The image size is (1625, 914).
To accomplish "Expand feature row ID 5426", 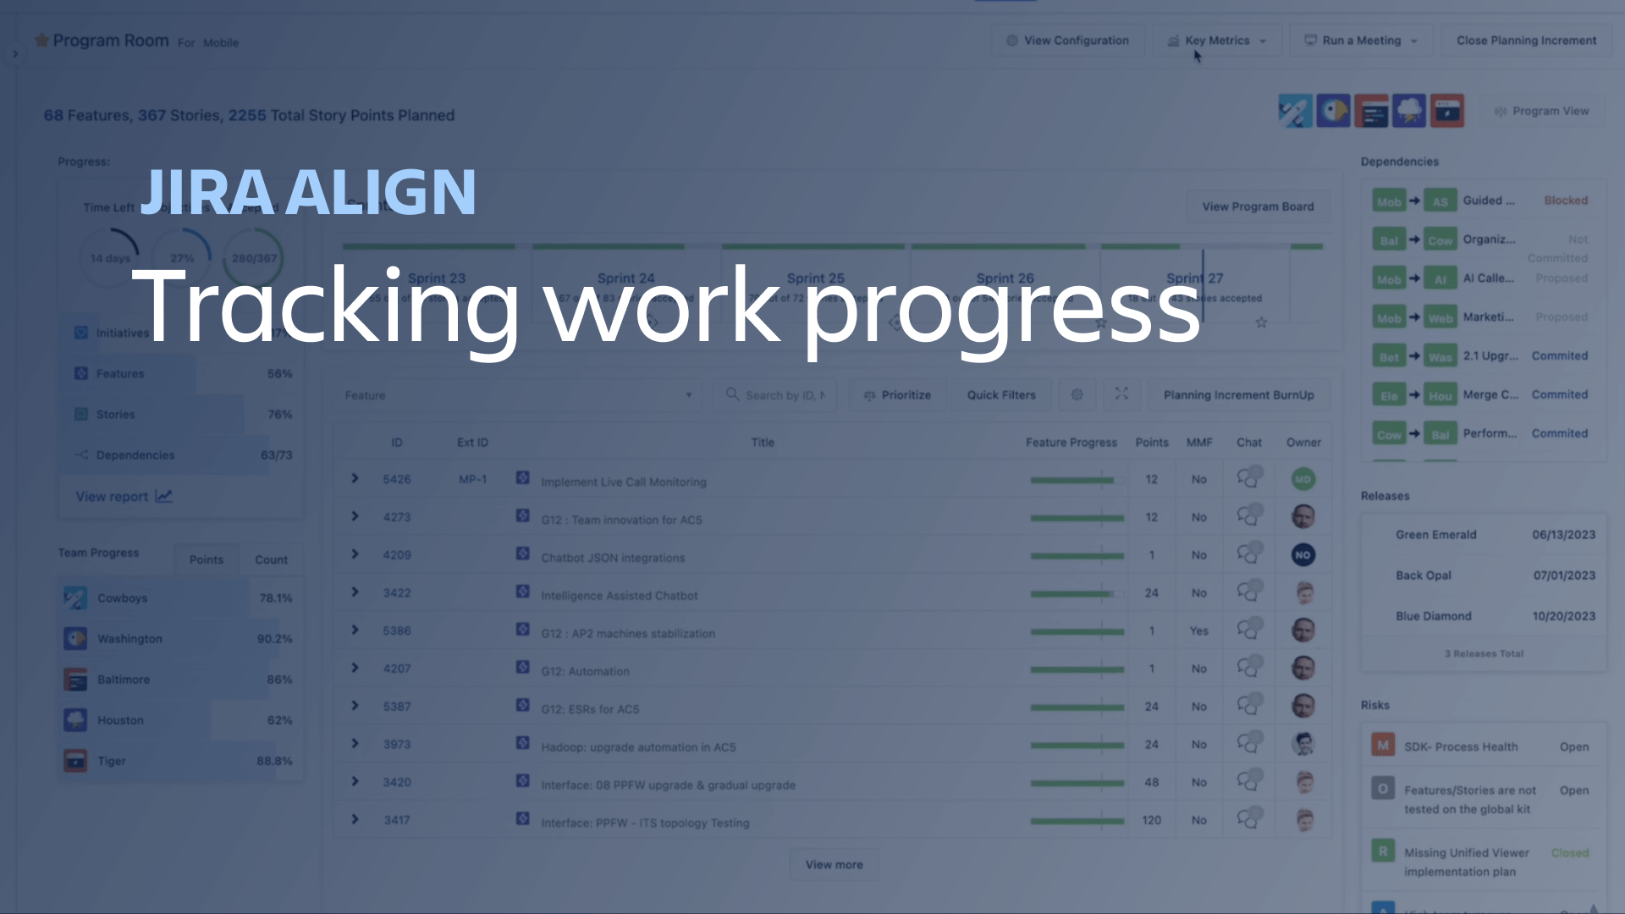I will coord(356,480).
